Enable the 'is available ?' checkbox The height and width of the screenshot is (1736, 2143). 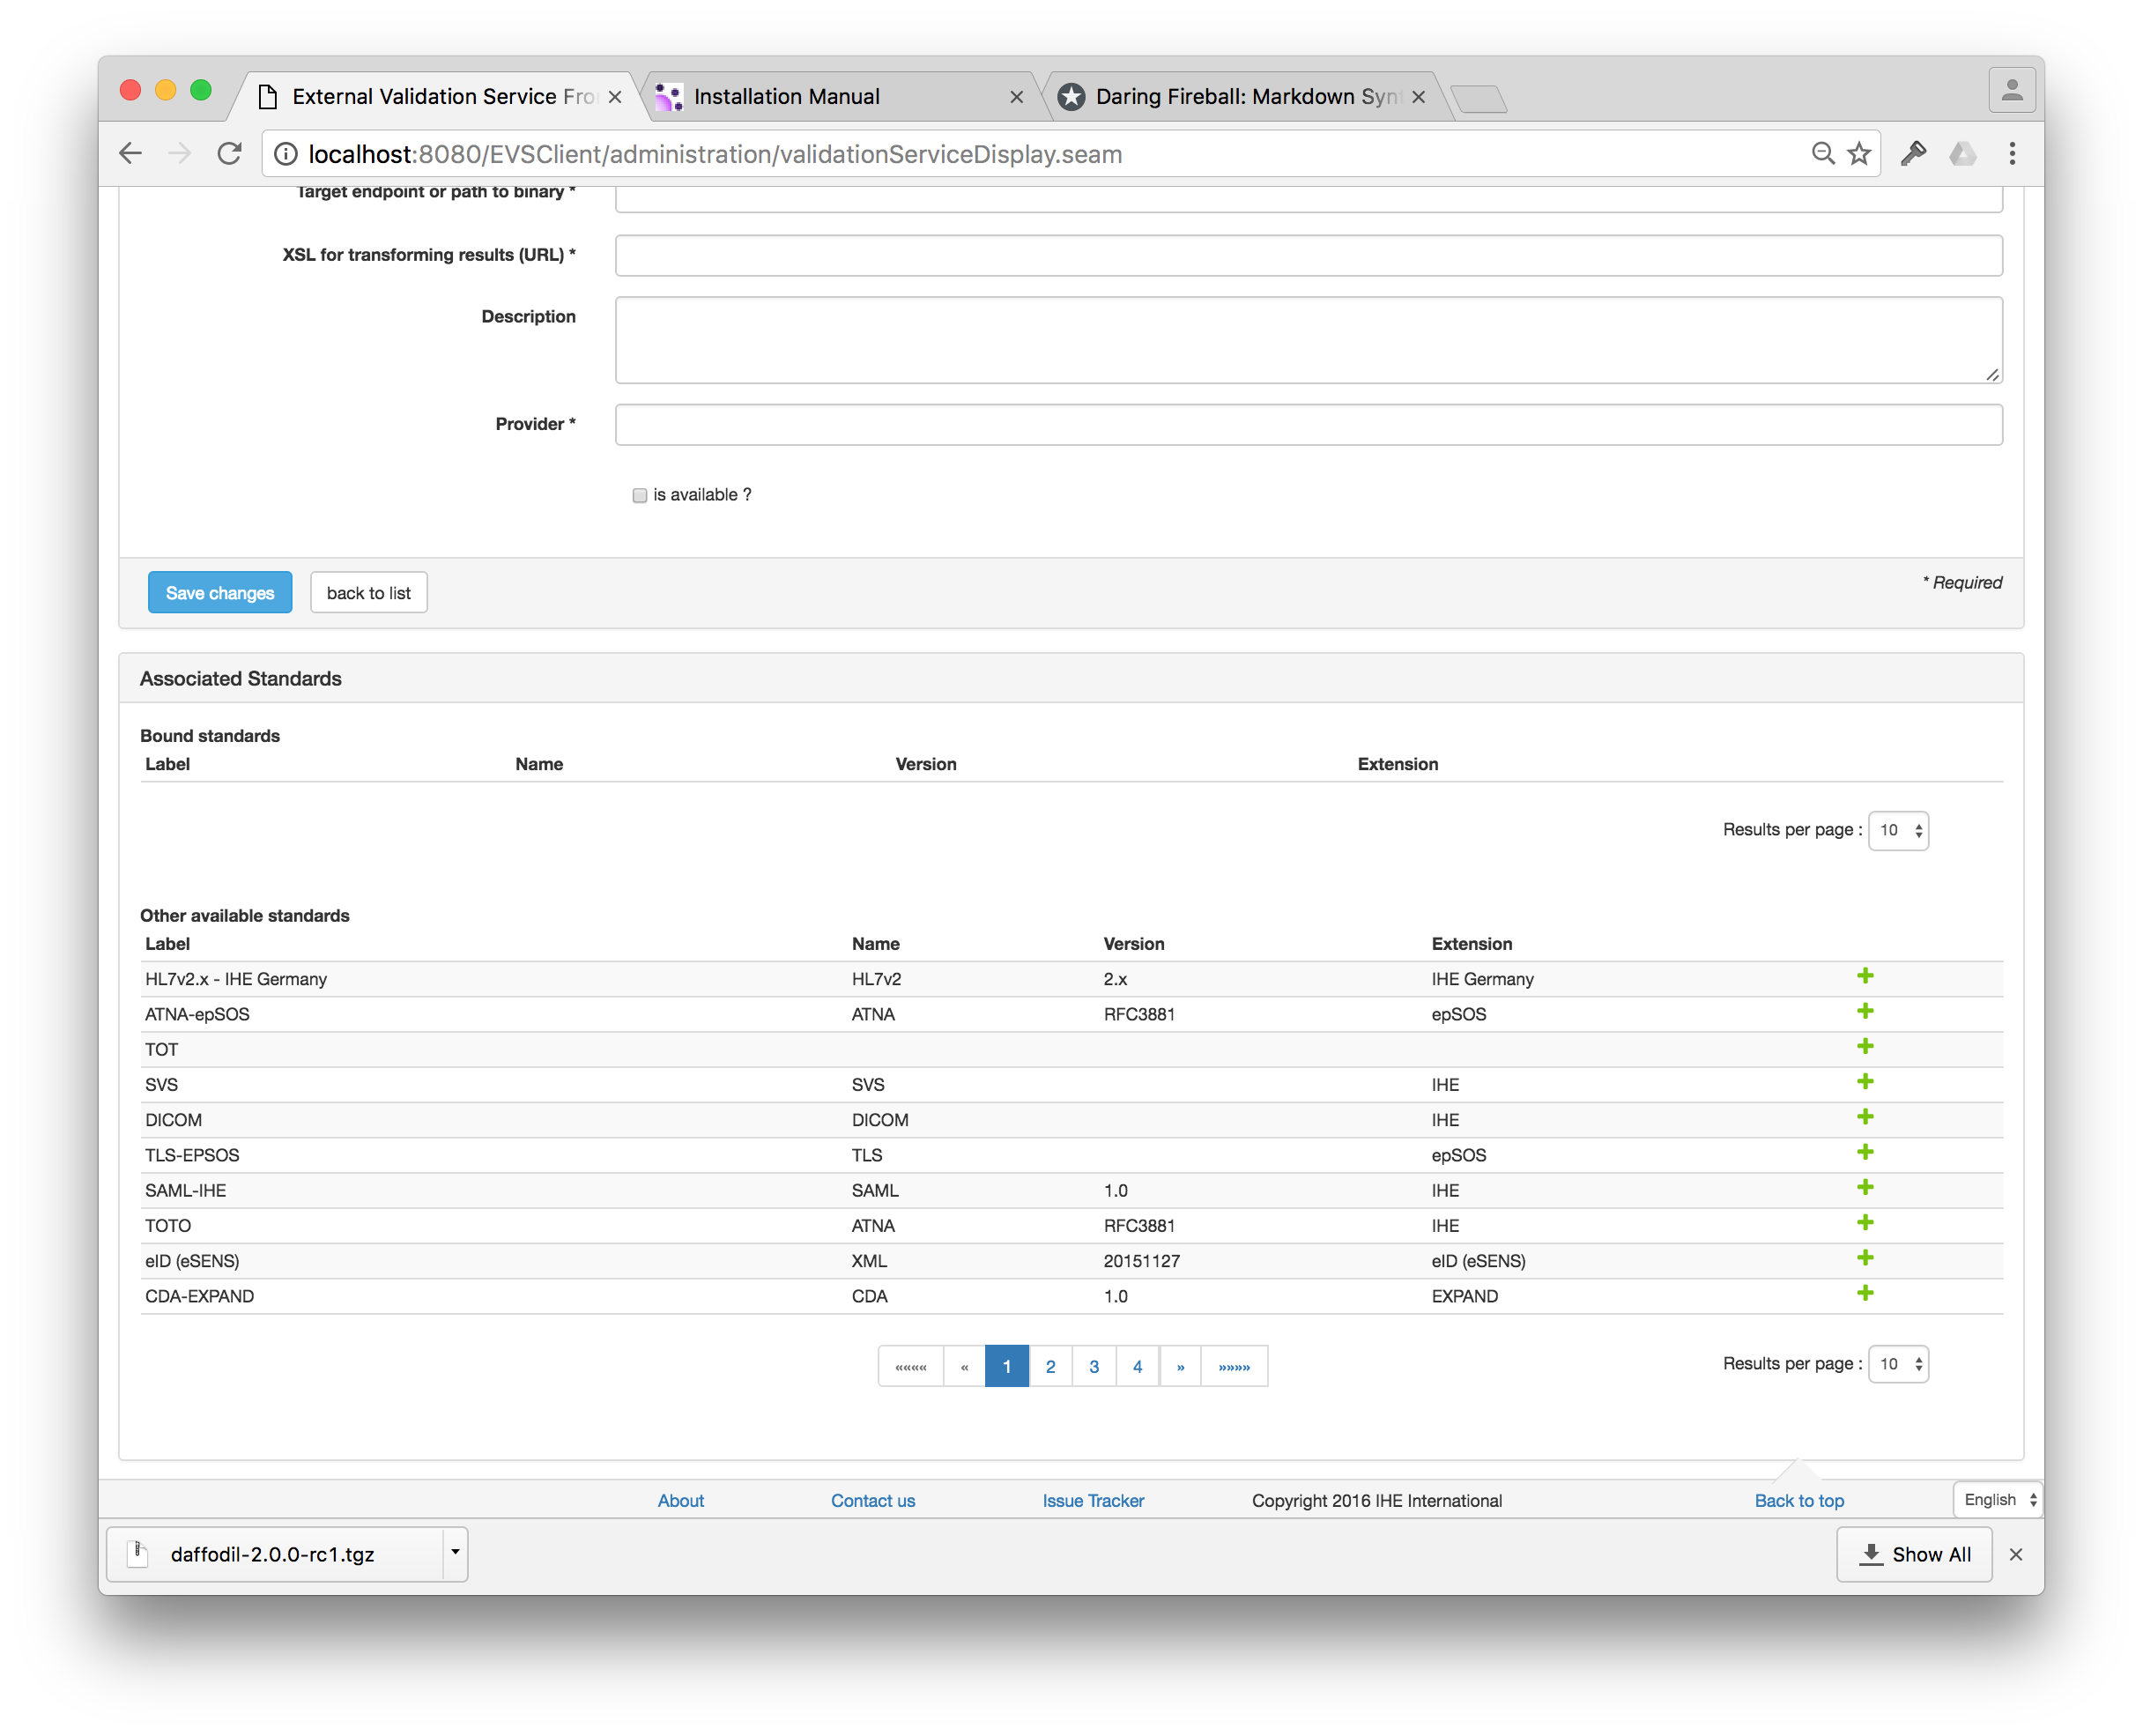pyautogui.click(x=639, y=495)
